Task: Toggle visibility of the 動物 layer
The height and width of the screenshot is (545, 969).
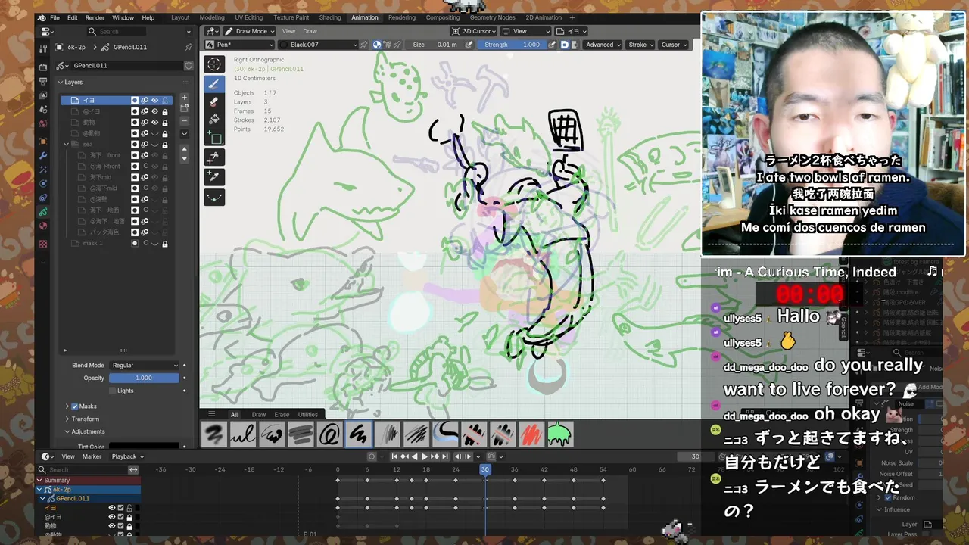Action: [154, 122]
